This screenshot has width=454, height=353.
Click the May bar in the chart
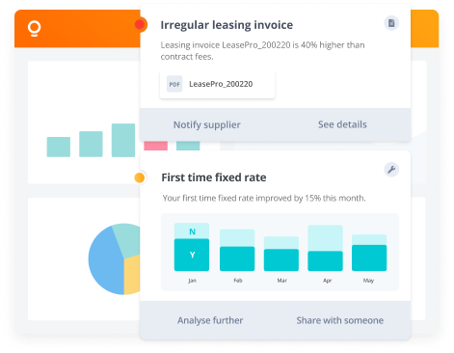coord(369,253)
